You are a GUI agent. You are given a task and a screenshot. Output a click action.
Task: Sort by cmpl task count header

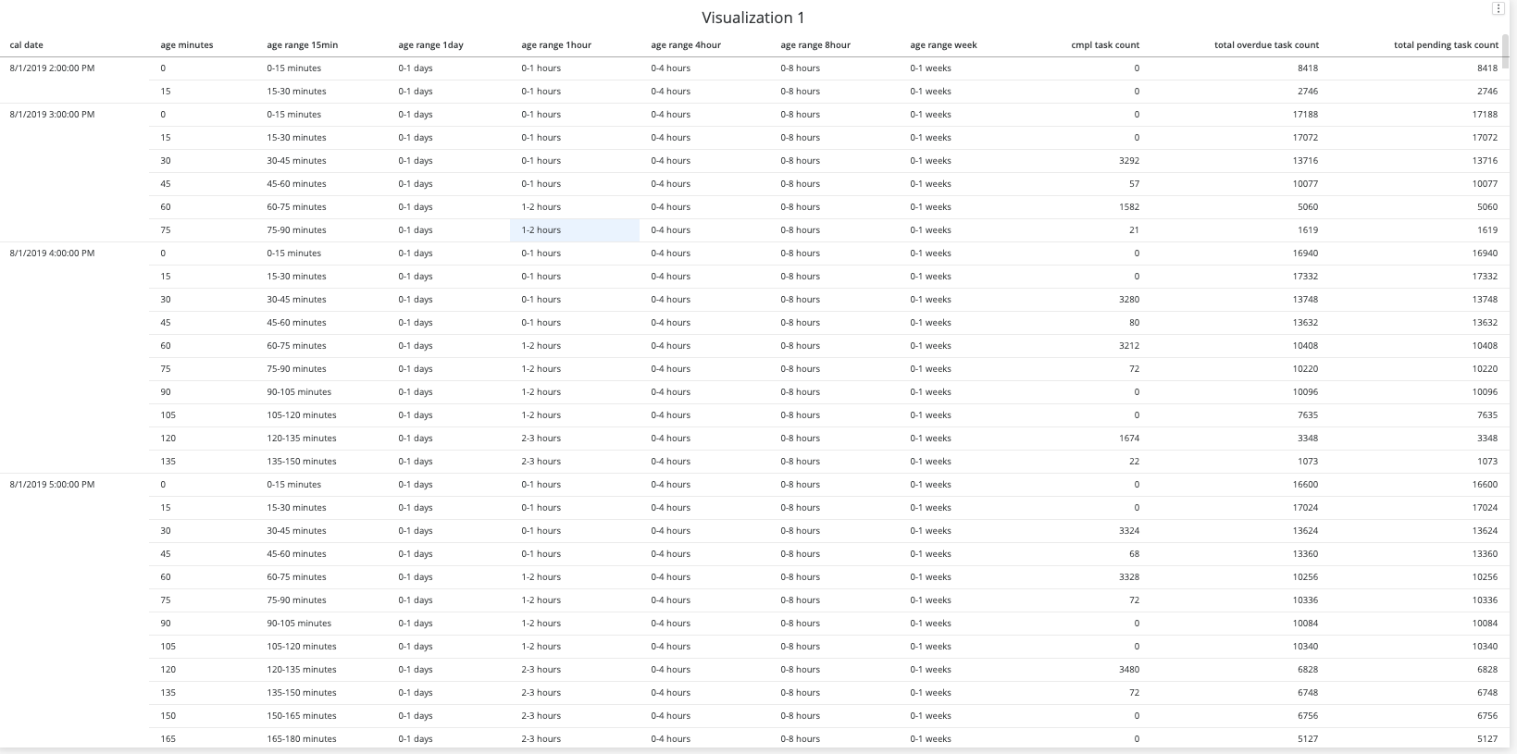coord(1105,45)
